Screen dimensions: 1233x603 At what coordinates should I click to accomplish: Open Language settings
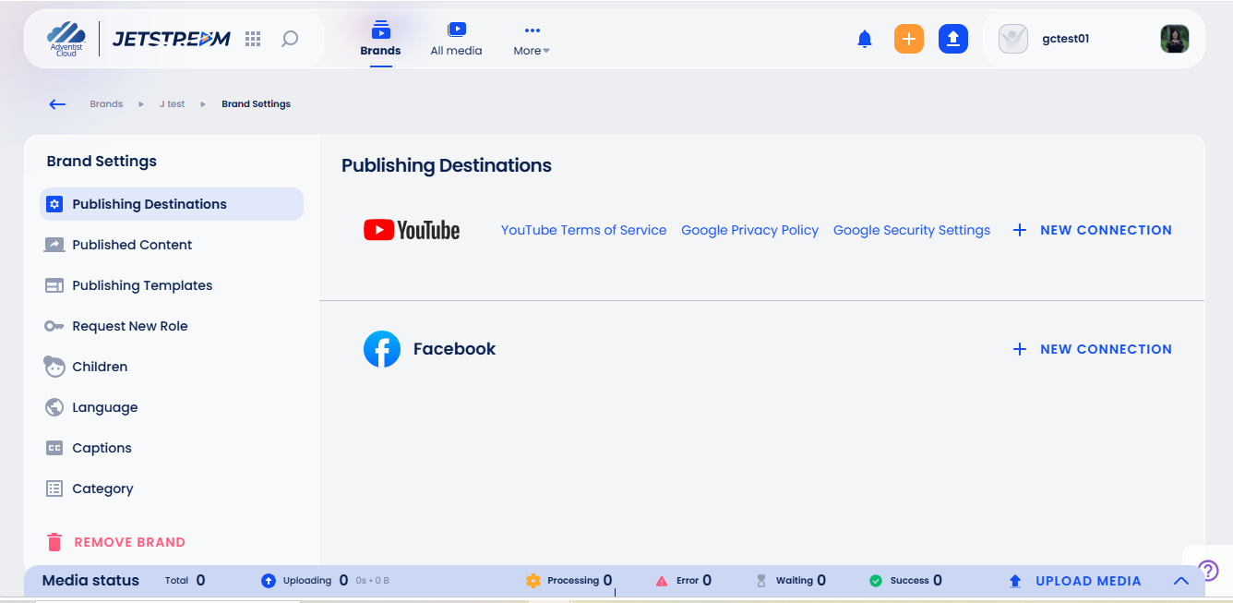pos(172,407)
